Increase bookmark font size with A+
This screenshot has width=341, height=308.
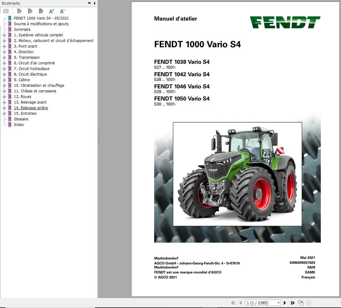(x=52, y=11)
